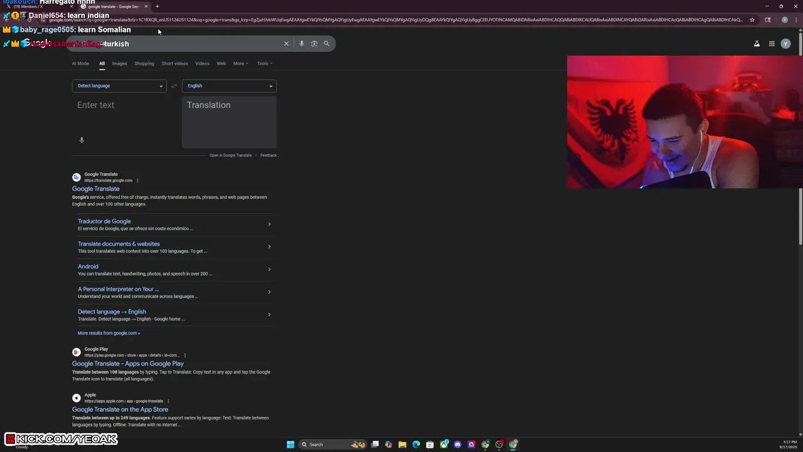803x452 pixels.
Task: Open Microsoft Store from the taskbar
Action: tap(430, 444)
